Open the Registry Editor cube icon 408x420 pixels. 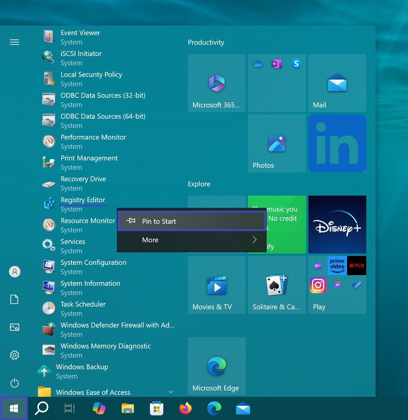(49, 203)
